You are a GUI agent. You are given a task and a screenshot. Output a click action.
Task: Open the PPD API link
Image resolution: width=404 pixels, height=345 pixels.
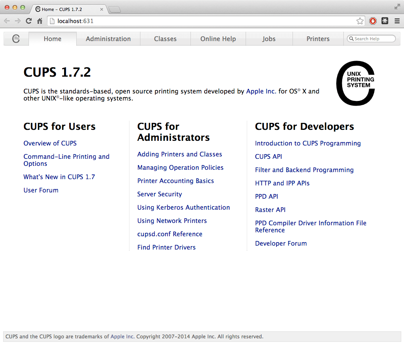tap(266, 197)
